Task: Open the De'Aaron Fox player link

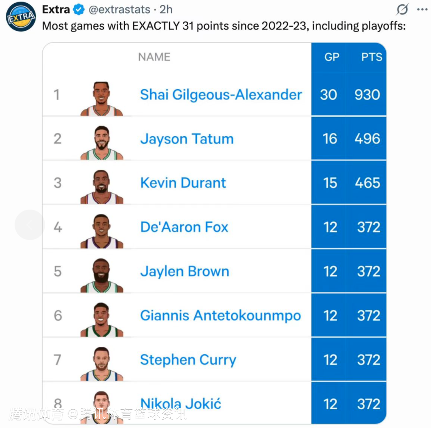Action: pyautogui.click(x=184, y=227)
